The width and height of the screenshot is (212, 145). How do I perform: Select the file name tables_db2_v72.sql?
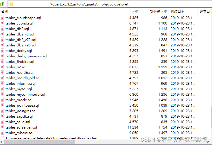[x=21, y=40]
